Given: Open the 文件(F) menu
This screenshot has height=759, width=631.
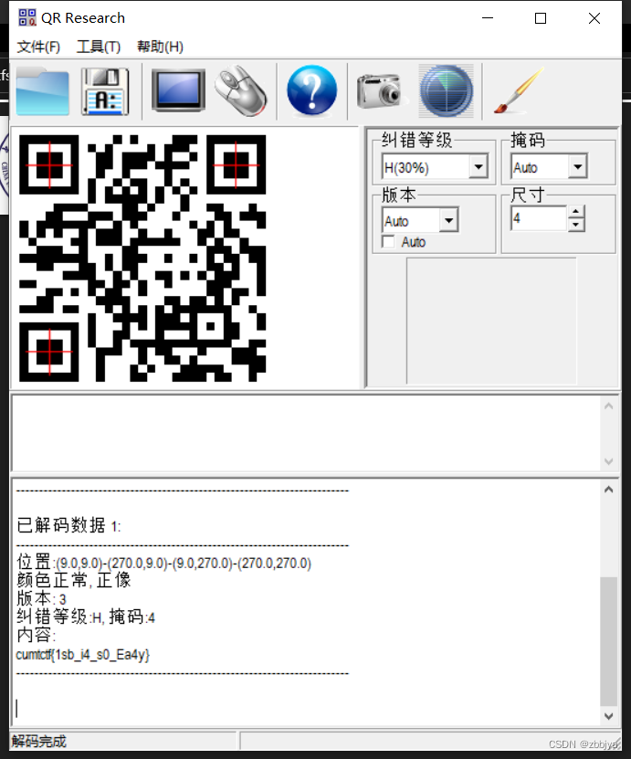Looking at the screenshot, I should click(38, 47).
